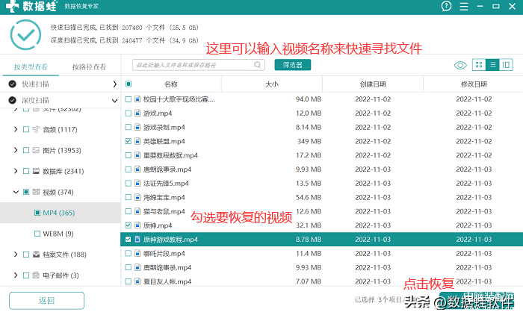This screenshot has height=318, width=523.
Task: Sort by 大小 column header
Action: pyautogui.click(x=272, y=84)
